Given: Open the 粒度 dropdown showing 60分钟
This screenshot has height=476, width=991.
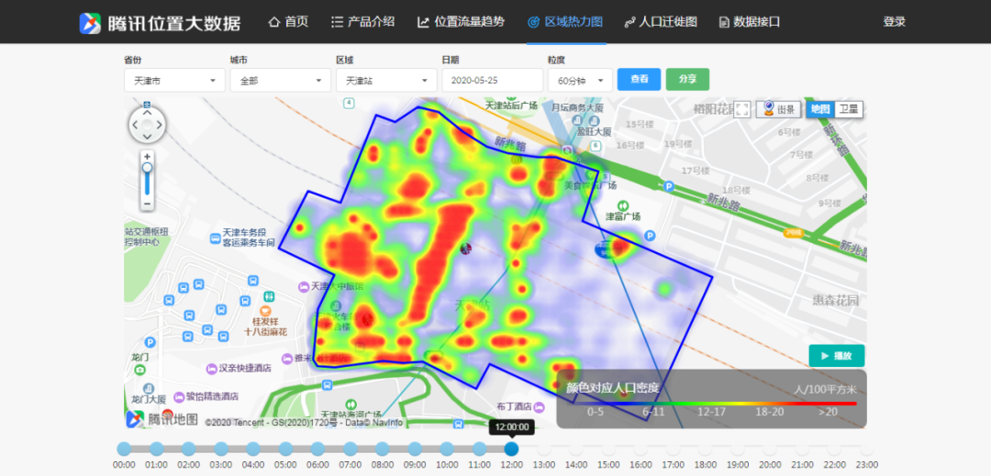Looking at the screenshot, I should coord(580,81).
